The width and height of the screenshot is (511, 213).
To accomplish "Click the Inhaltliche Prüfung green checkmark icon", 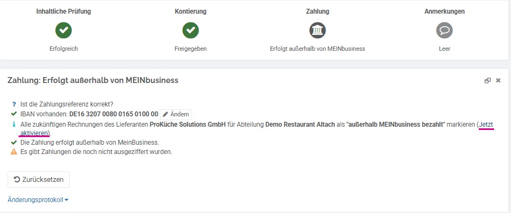I will [x=64, y=31].
